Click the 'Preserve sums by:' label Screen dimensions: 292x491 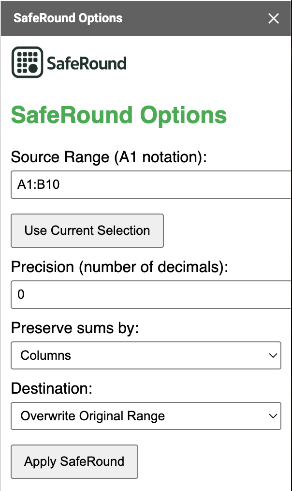(x=75, y=328)
